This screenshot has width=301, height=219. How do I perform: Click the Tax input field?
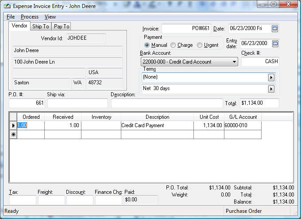[x=23, y=200]
